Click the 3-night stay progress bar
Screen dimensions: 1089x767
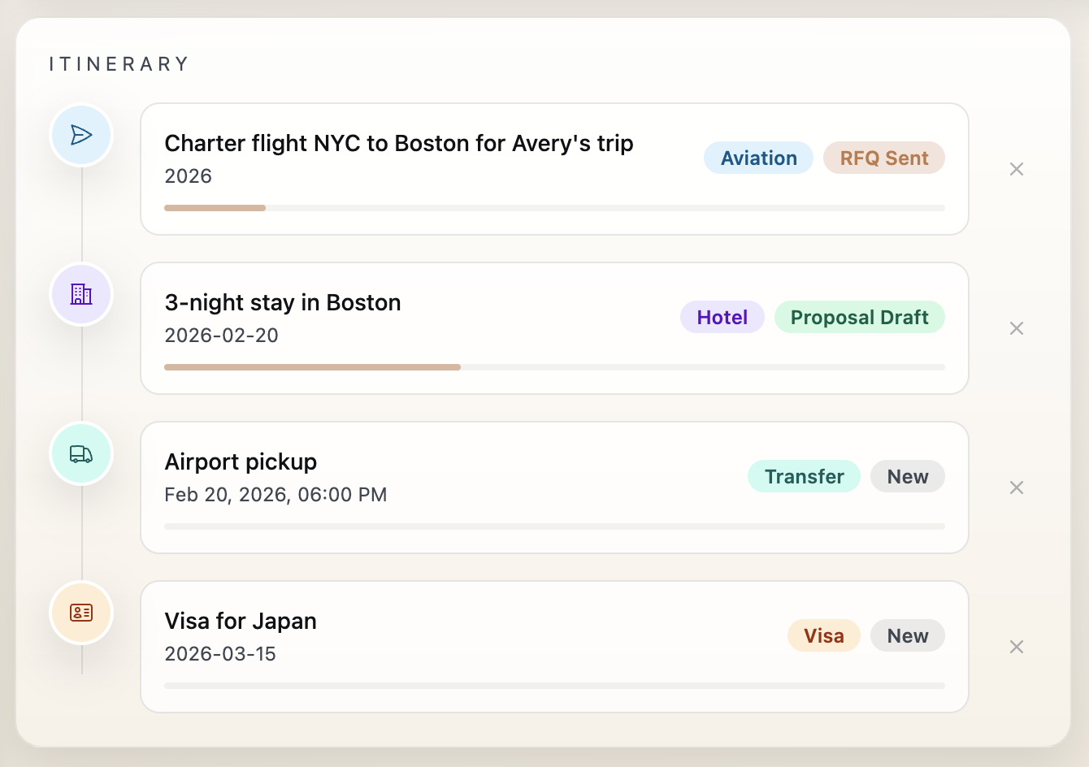555,367
